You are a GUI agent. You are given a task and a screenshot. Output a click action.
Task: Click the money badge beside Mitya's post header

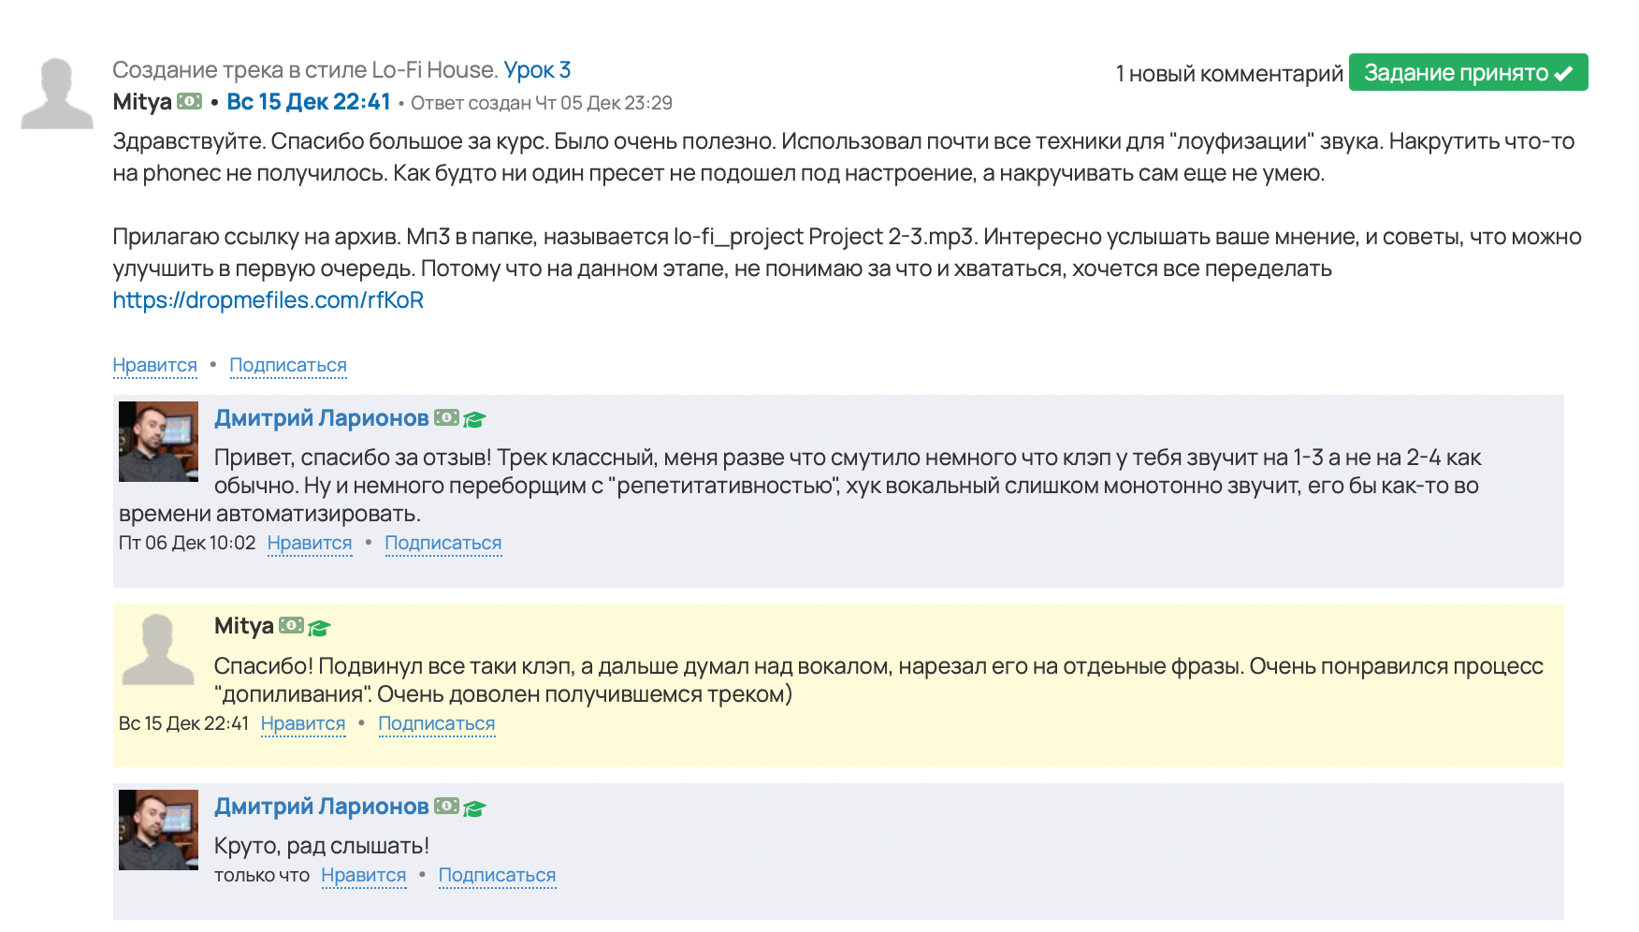pyautogui.click(x=190, y=101)
